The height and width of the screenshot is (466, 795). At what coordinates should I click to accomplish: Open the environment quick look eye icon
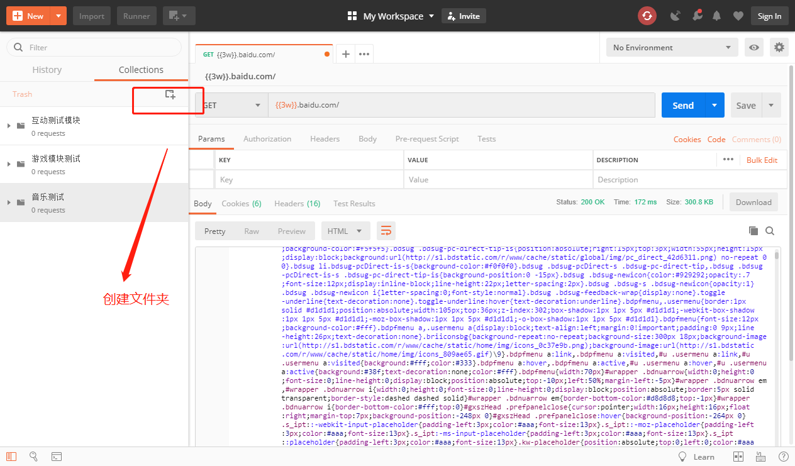754,47
